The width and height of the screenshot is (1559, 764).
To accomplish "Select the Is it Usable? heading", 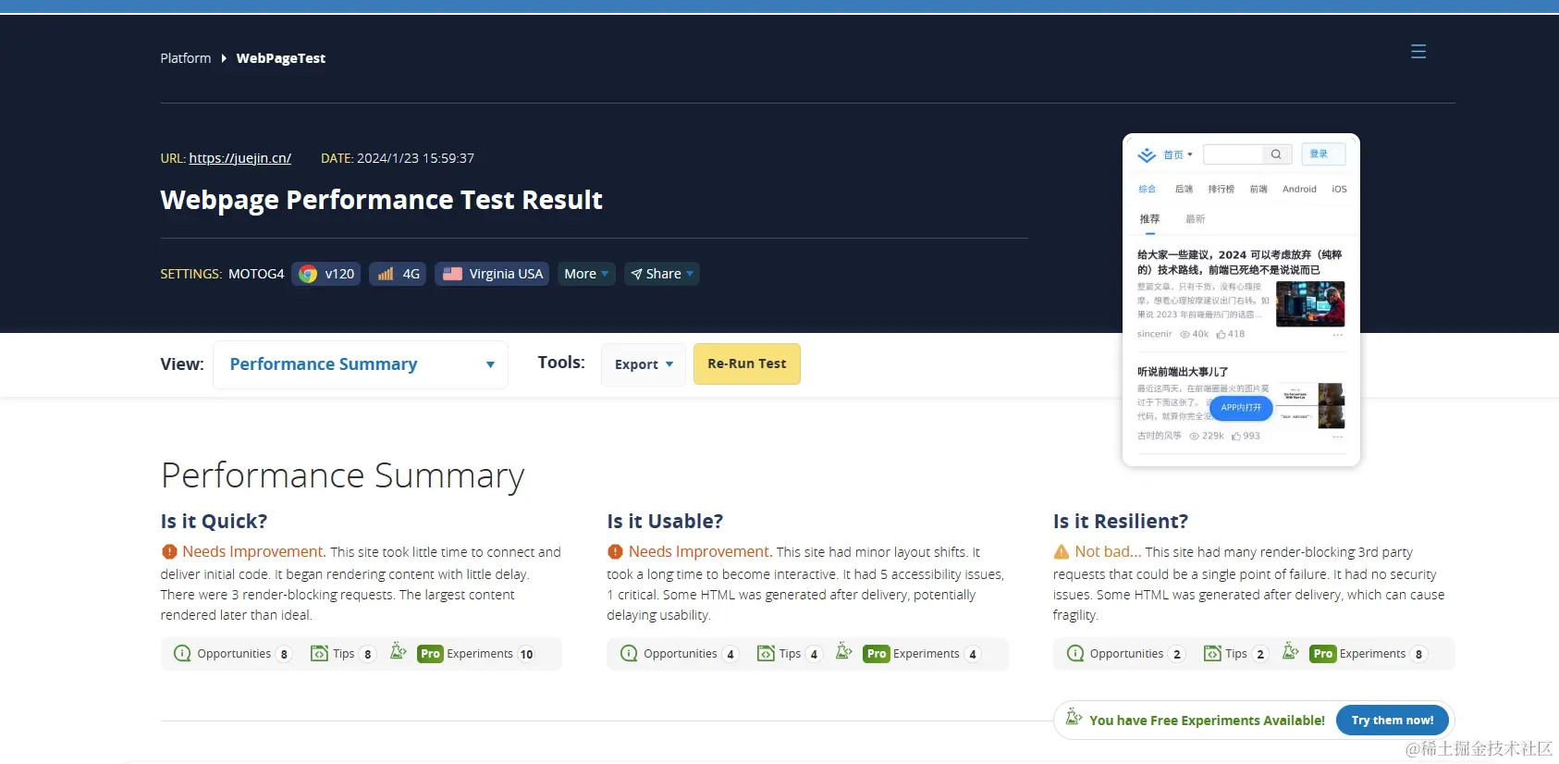I will 665,522.
